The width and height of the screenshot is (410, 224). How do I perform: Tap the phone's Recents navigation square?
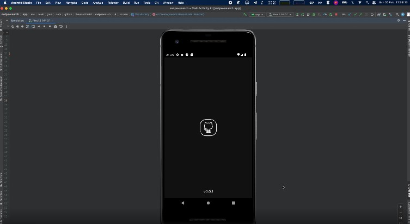click(x=234, y=203)
